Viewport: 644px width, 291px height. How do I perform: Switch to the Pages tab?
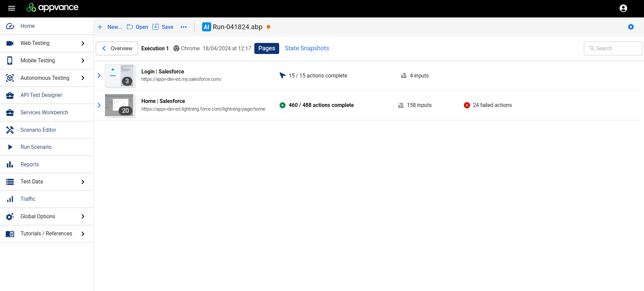tap(267, 48)
